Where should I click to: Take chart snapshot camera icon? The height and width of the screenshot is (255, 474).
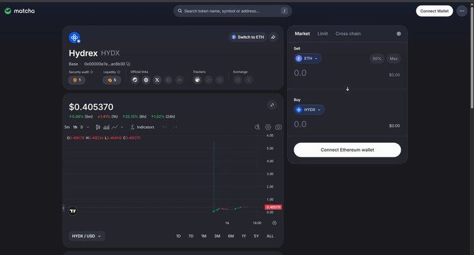pyautogui.click(x=278, y=127)
